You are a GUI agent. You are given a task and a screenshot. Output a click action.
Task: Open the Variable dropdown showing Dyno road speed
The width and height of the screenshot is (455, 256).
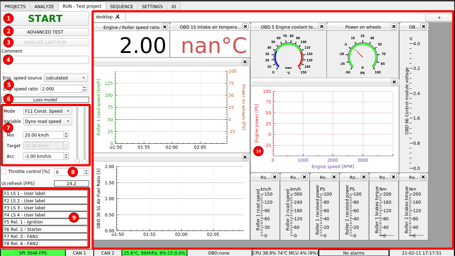tap(47, 121)
